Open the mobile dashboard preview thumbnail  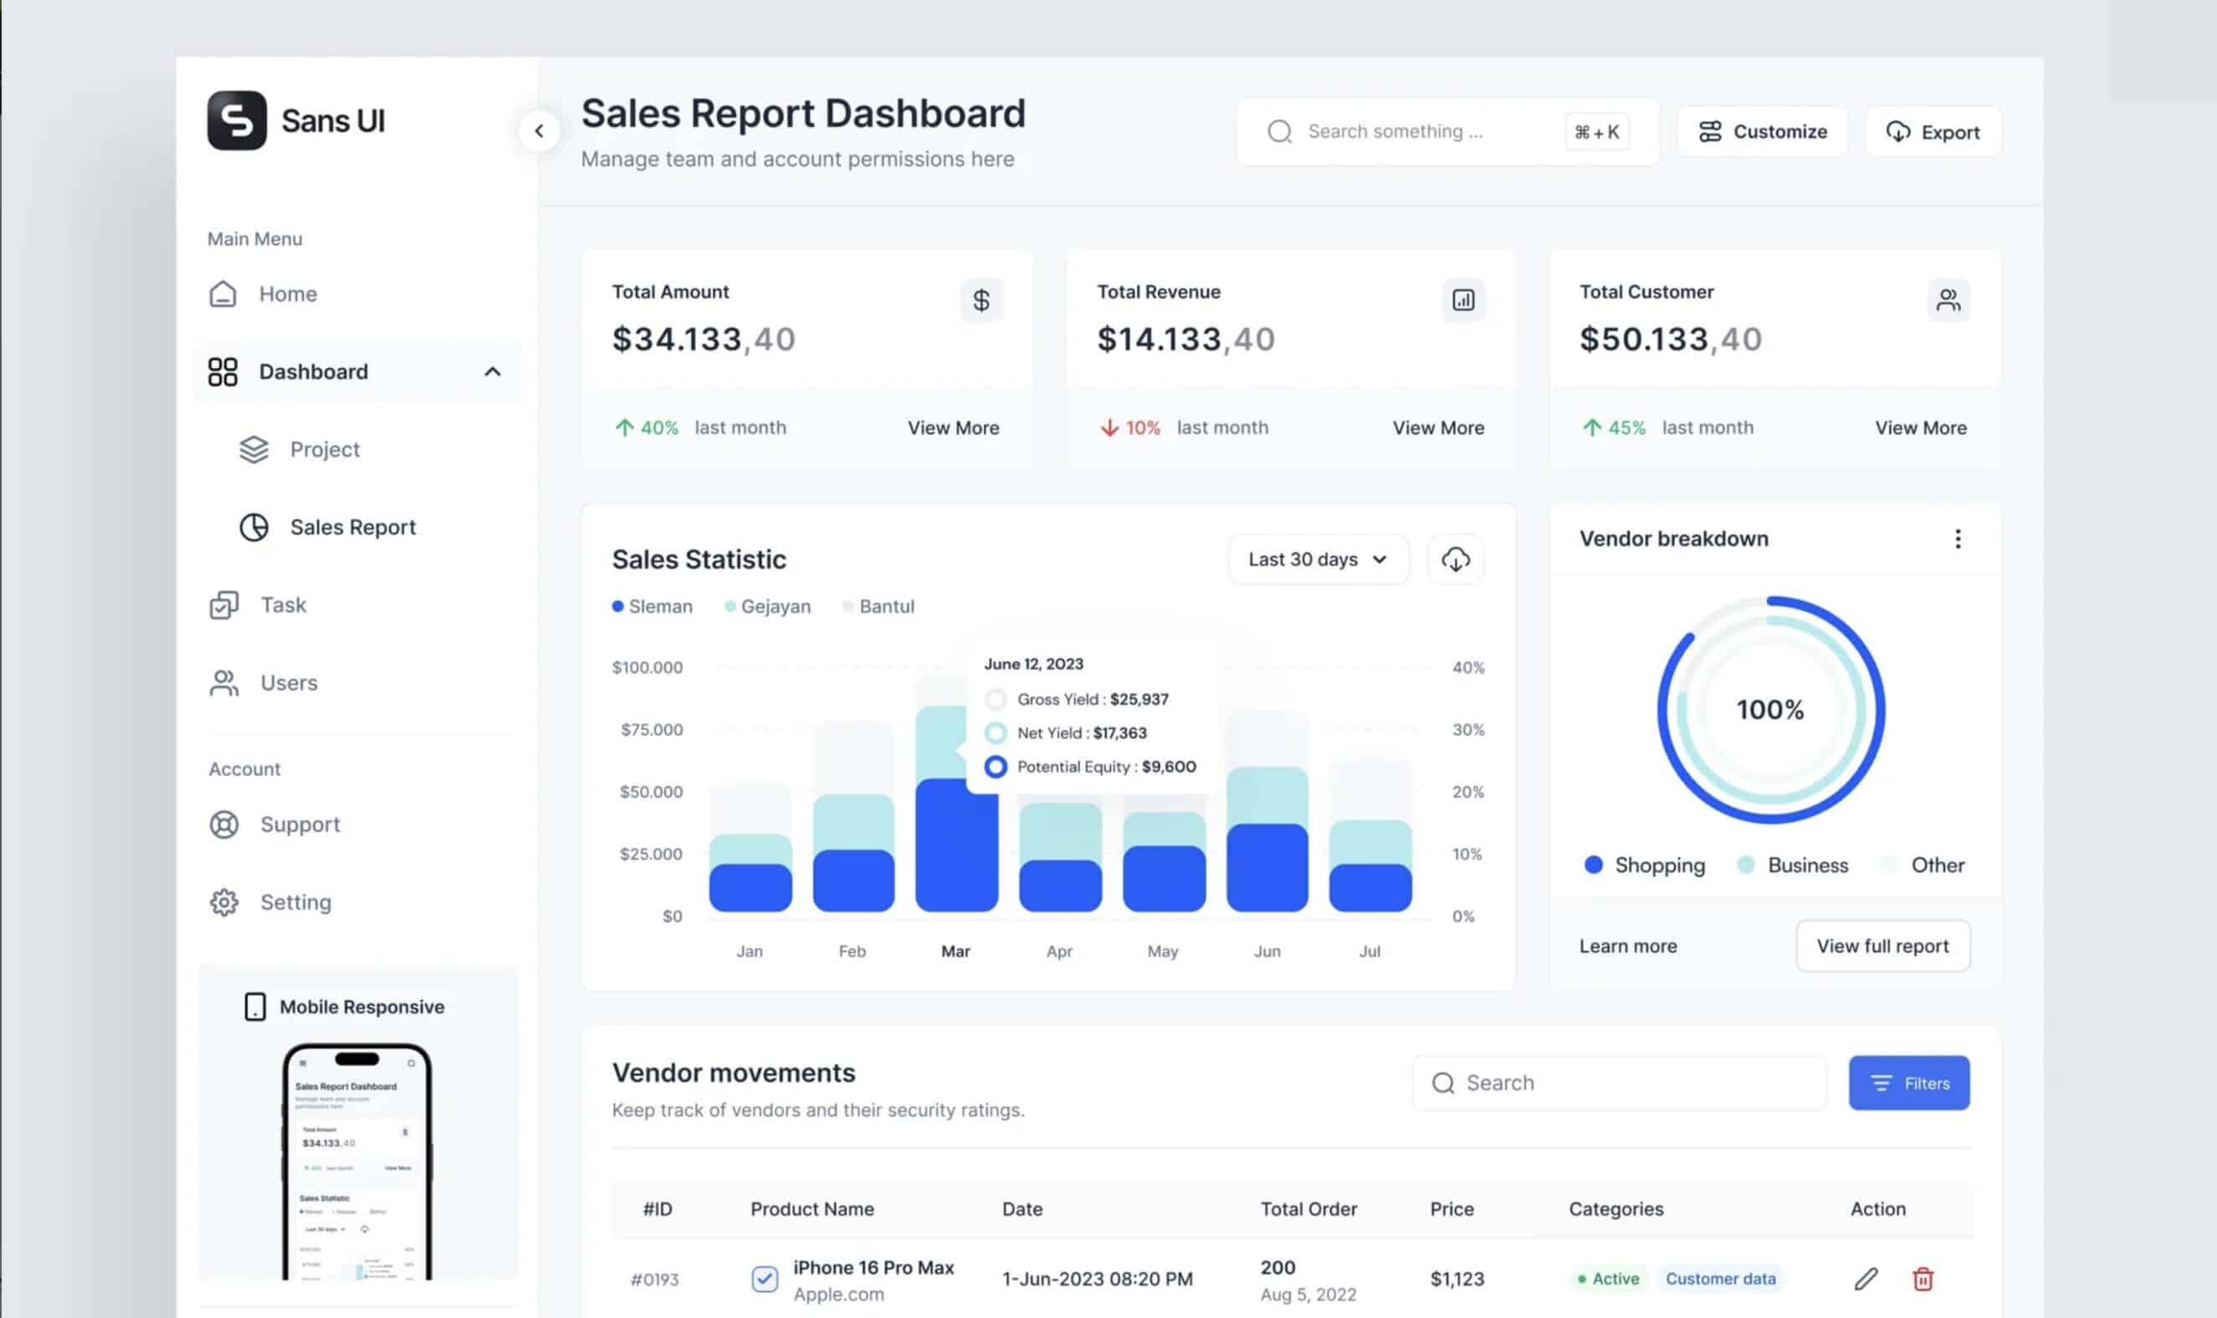click(x=357, y=1161)
